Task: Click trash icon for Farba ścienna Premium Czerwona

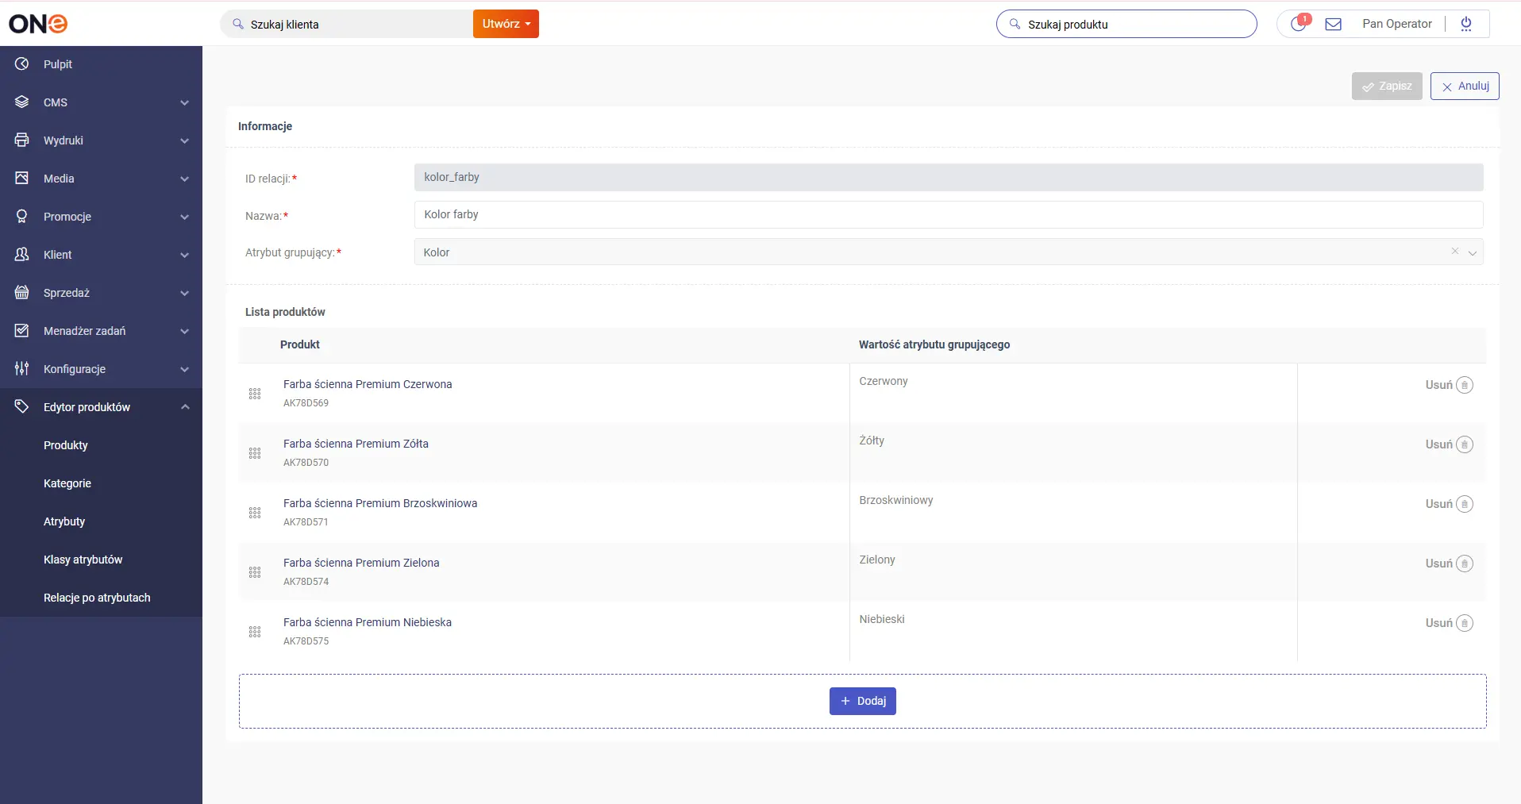Action: pos(1465,385)
